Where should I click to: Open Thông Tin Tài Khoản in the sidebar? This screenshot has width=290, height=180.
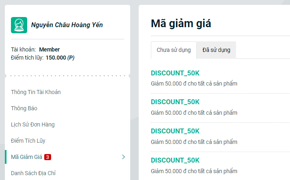(36, 92)
